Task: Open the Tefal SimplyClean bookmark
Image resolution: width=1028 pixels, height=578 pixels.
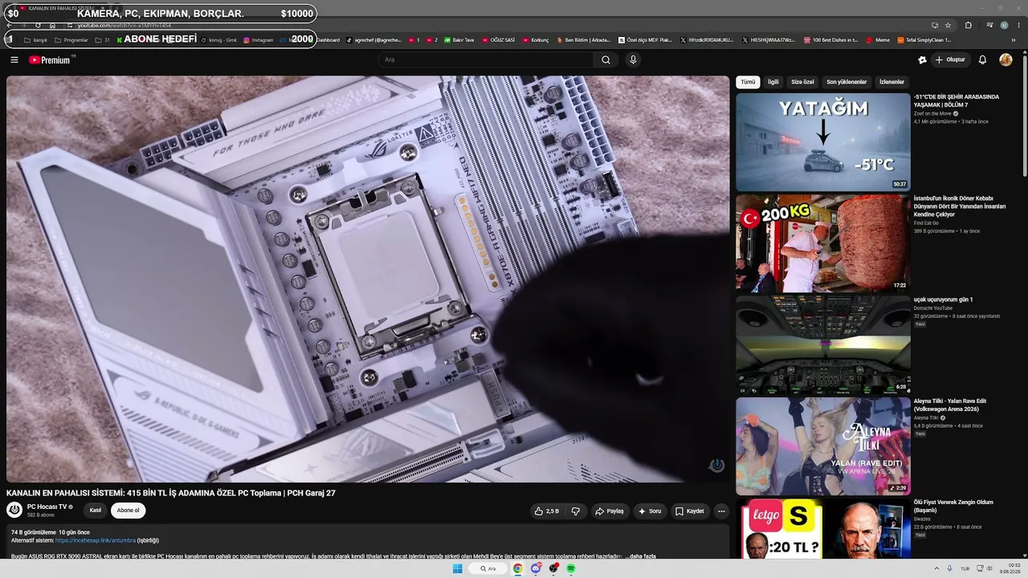Action: click(x=924, y=39)
